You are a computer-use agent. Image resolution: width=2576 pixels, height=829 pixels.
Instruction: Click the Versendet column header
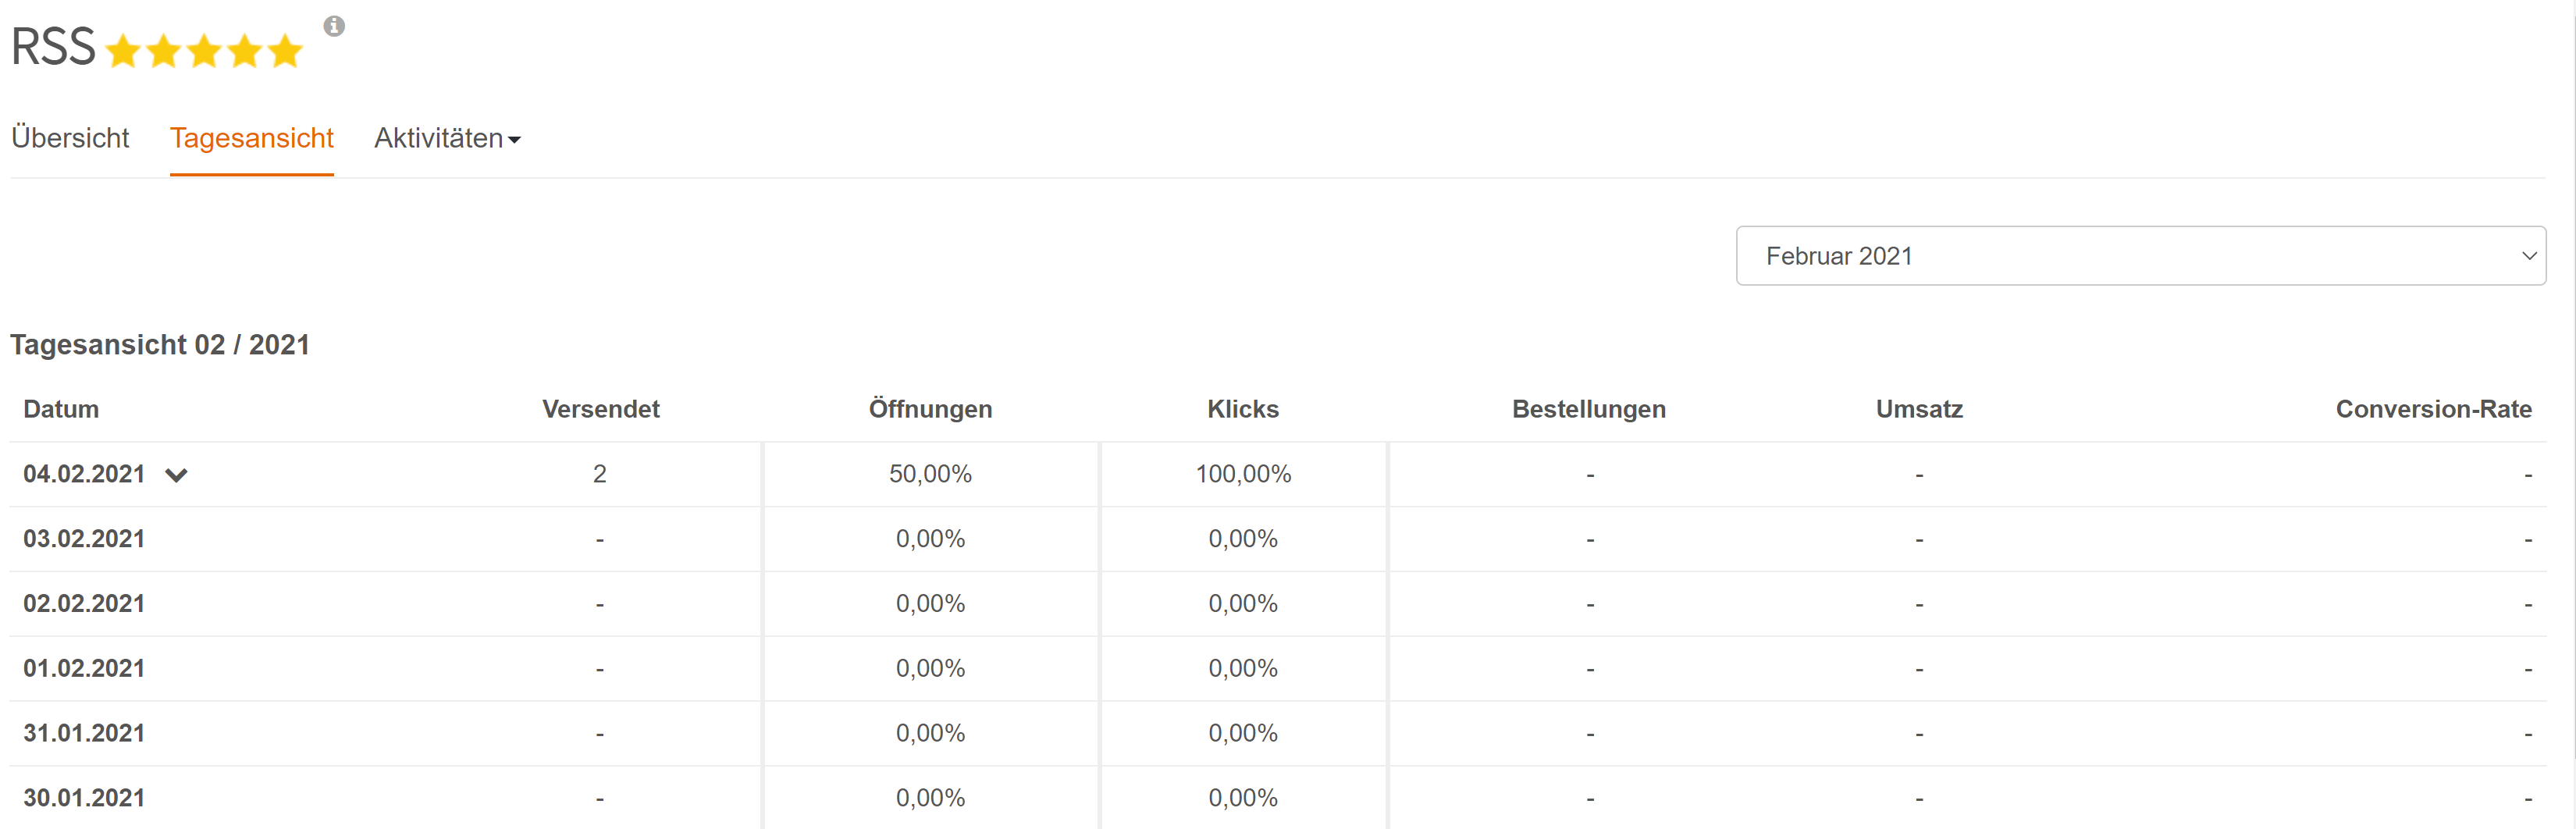click(x=600, y=409)
